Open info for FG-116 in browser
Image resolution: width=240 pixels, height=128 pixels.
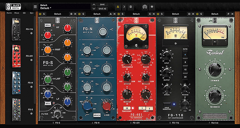(x=31, y=33)
